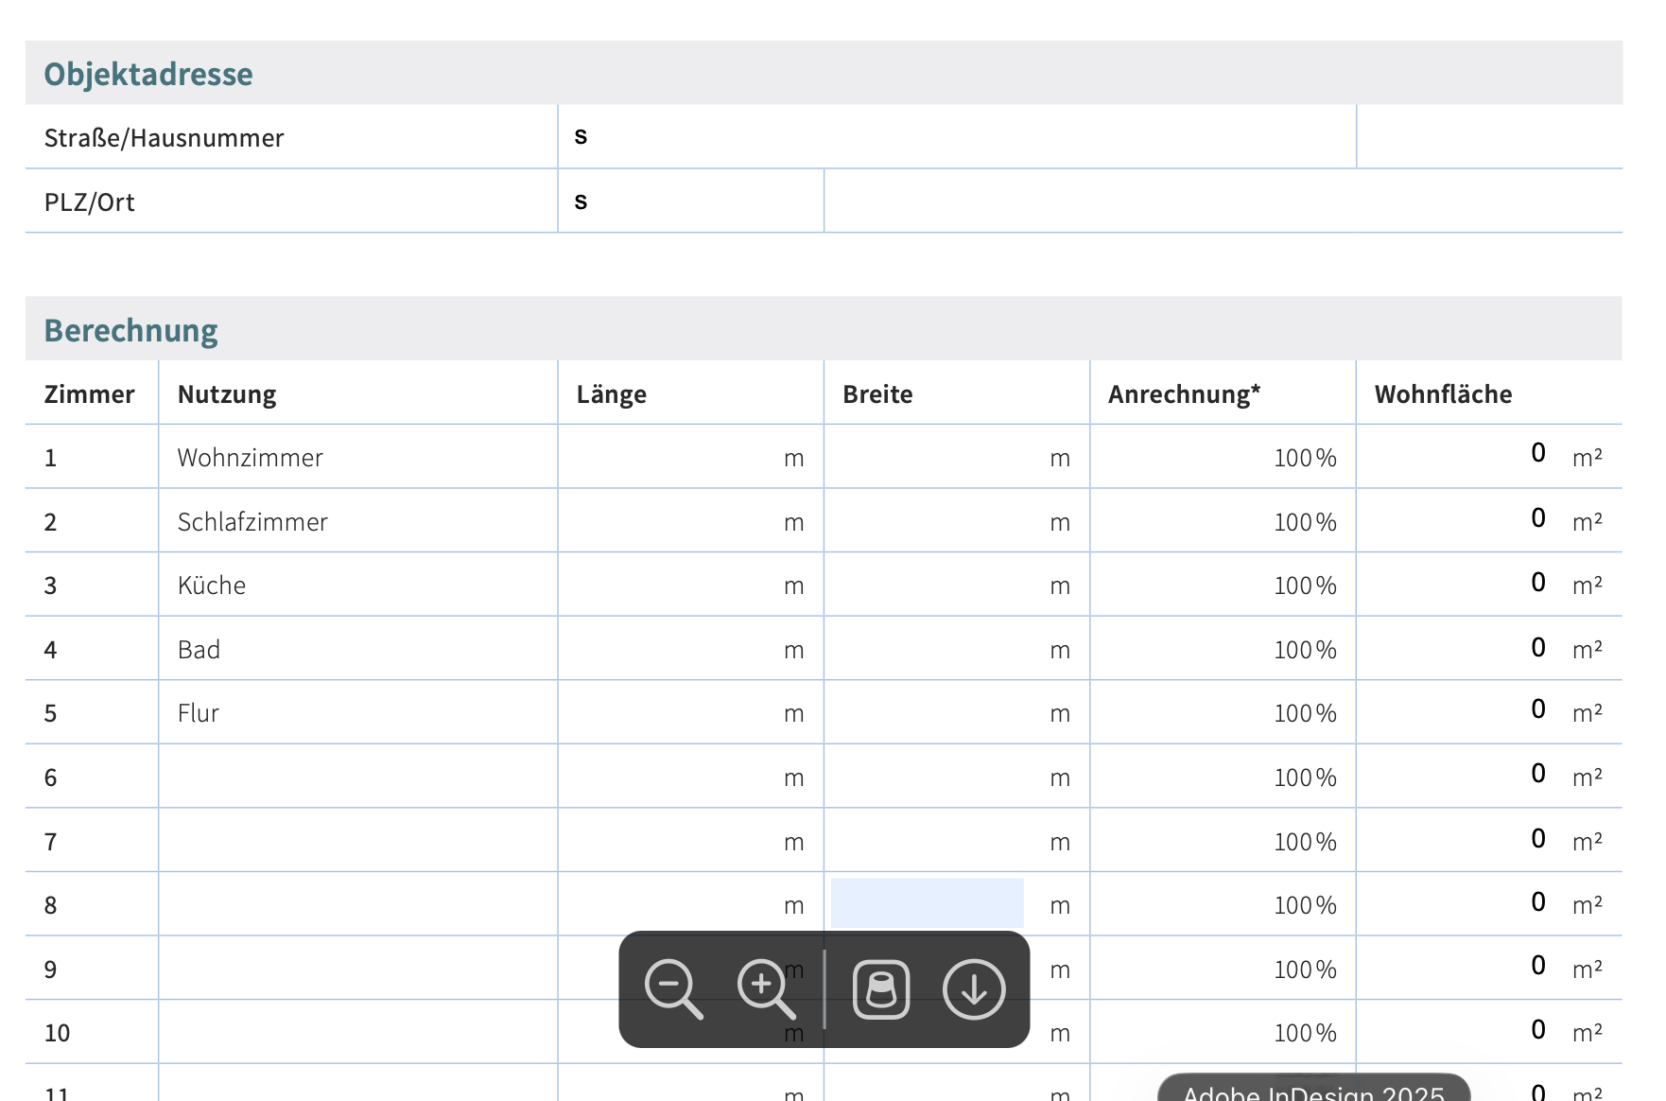The image size is (1666, 1101).
Task: Click the empty Nutzung field in row 6
Action: coord(357,777)
